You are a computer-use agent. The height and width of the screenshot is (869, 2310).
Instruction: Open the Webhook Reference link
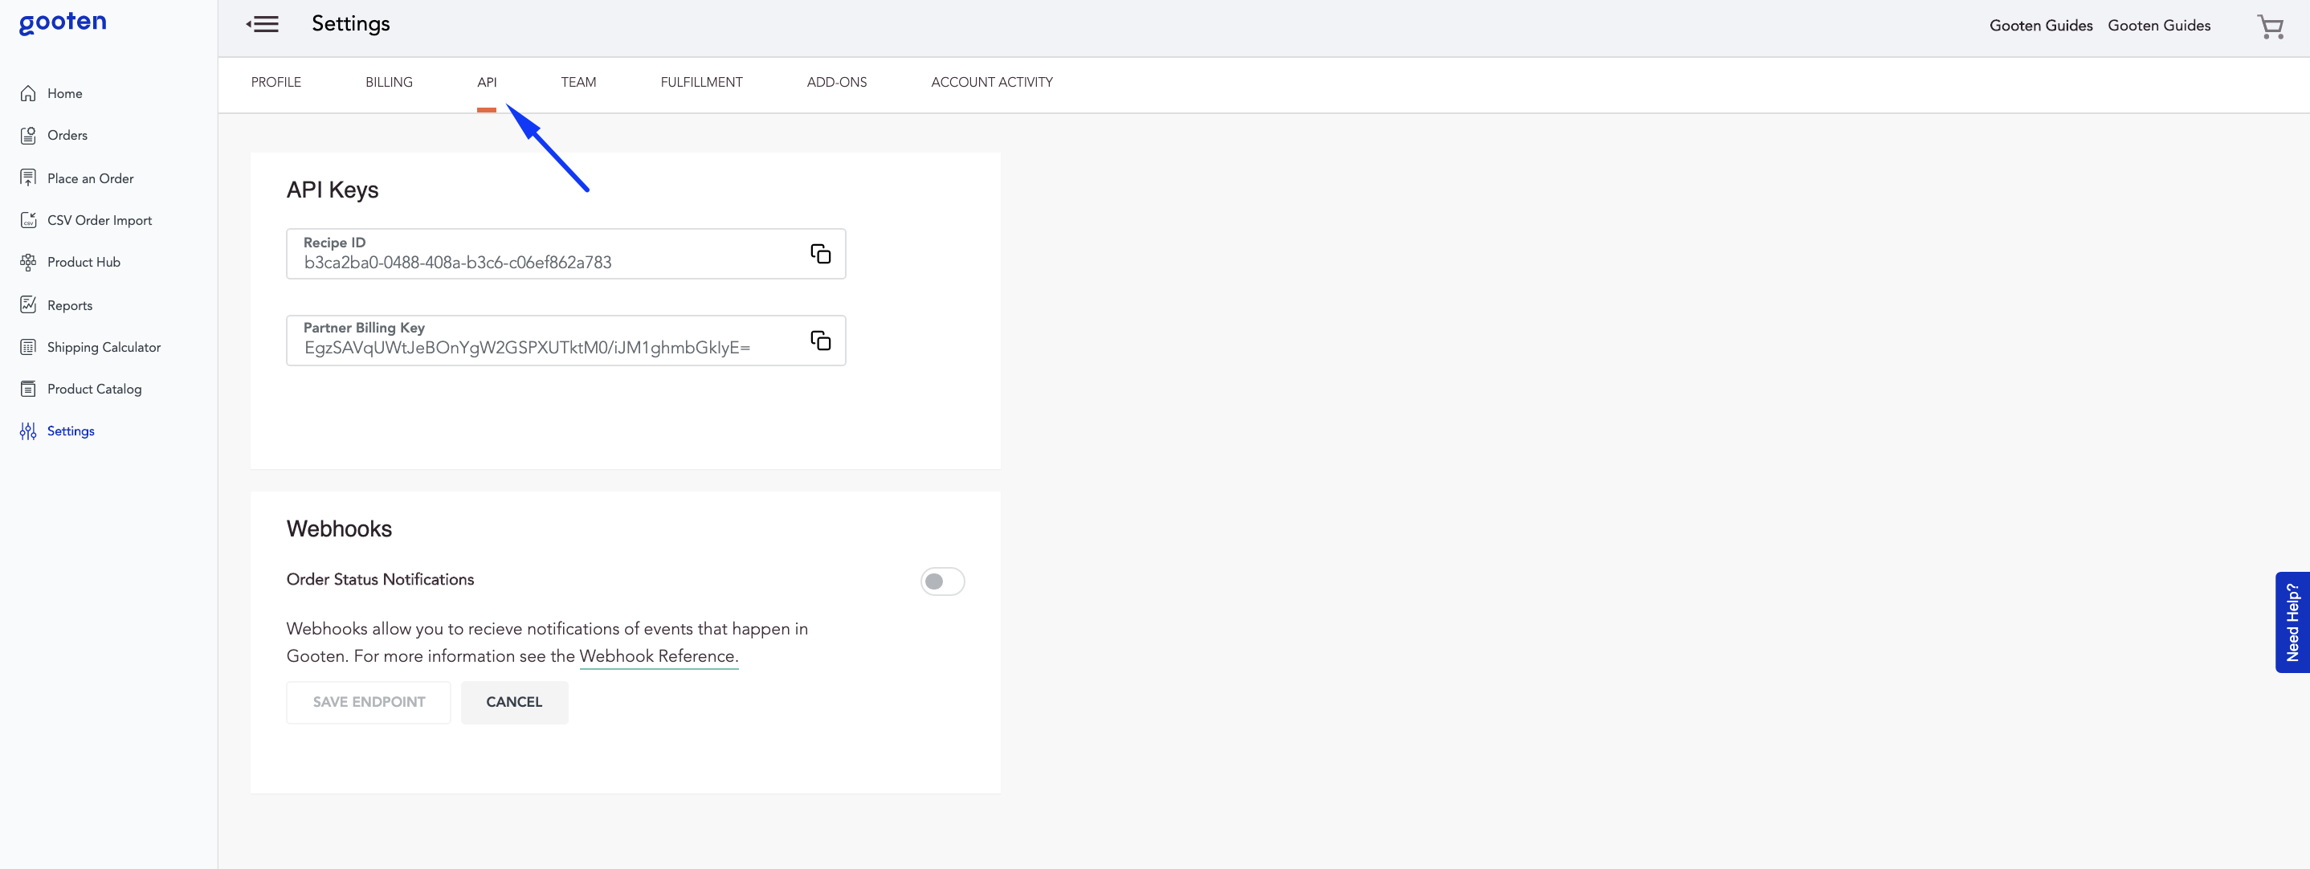657,656
